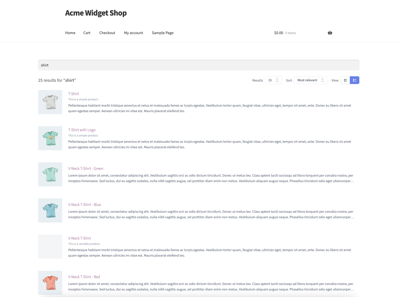
Task: Click the red V-Neck shirt thumbnail
Action: [50, 283]
